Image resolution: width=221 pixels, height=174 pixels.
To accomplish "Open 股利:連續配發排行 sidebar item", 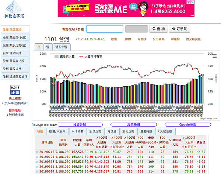I will 15,76.
